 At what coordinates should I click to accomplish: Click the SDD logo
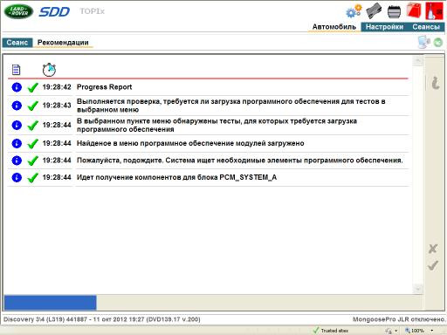pyautogui.click(x=54, y=12)
